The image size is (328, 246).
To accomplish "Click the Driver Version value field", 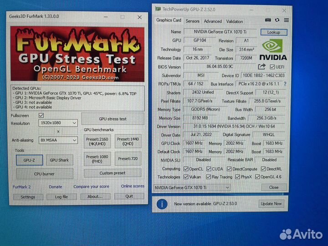I will tap(234, 126).
